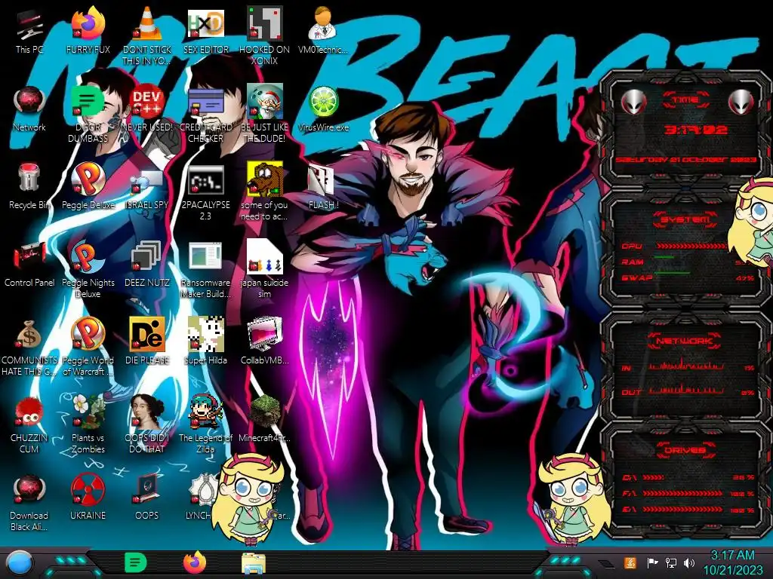Click the Saturday 21 October 2023 widget date
Image resolution: width=773 pixels, height=579 pixels.
685,160
